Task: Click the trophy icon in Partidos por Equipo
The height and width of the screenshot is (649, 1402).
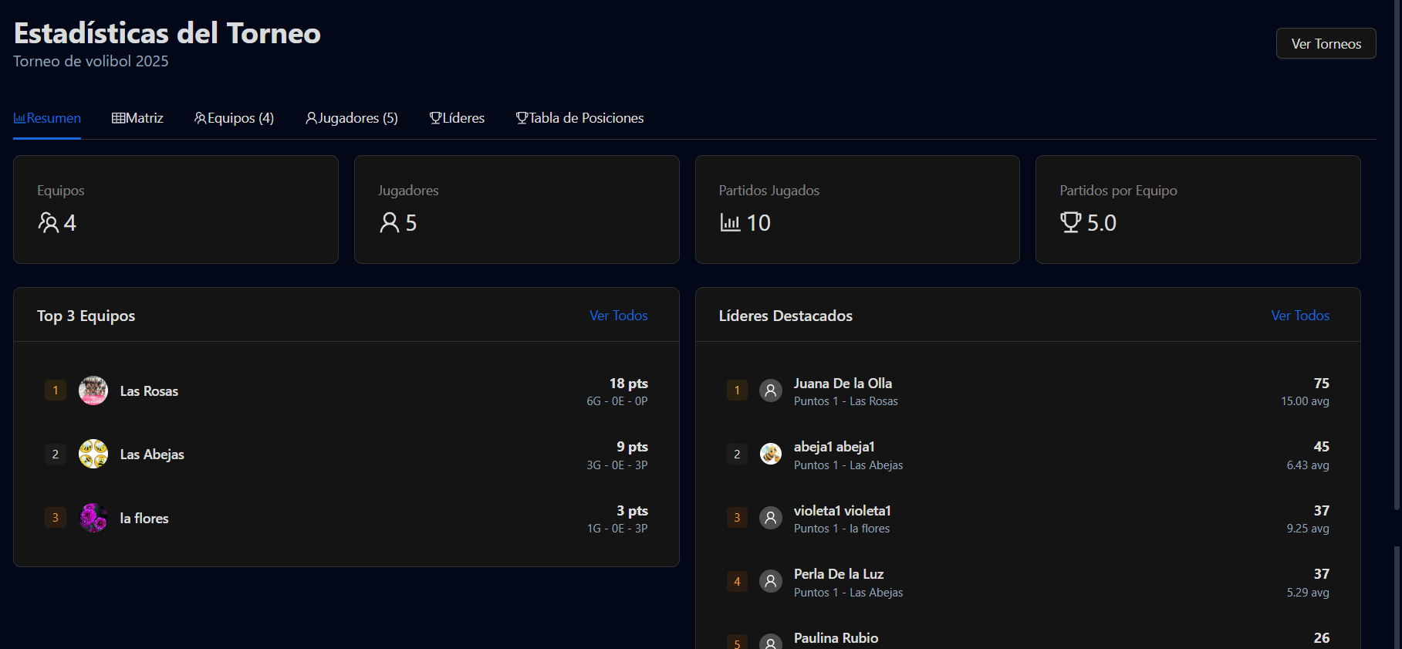Action: click(x=1070, y=222)
